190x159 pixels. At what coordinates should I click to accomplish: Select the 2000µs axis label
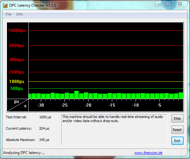point(17,72)
